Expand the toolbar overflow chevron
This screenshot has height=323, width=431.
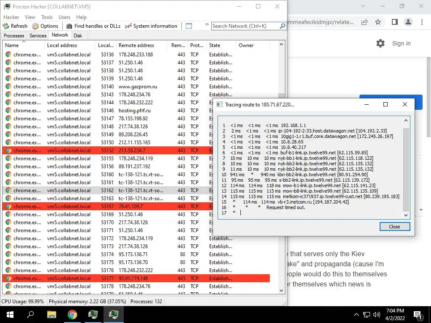pos(207,24)
